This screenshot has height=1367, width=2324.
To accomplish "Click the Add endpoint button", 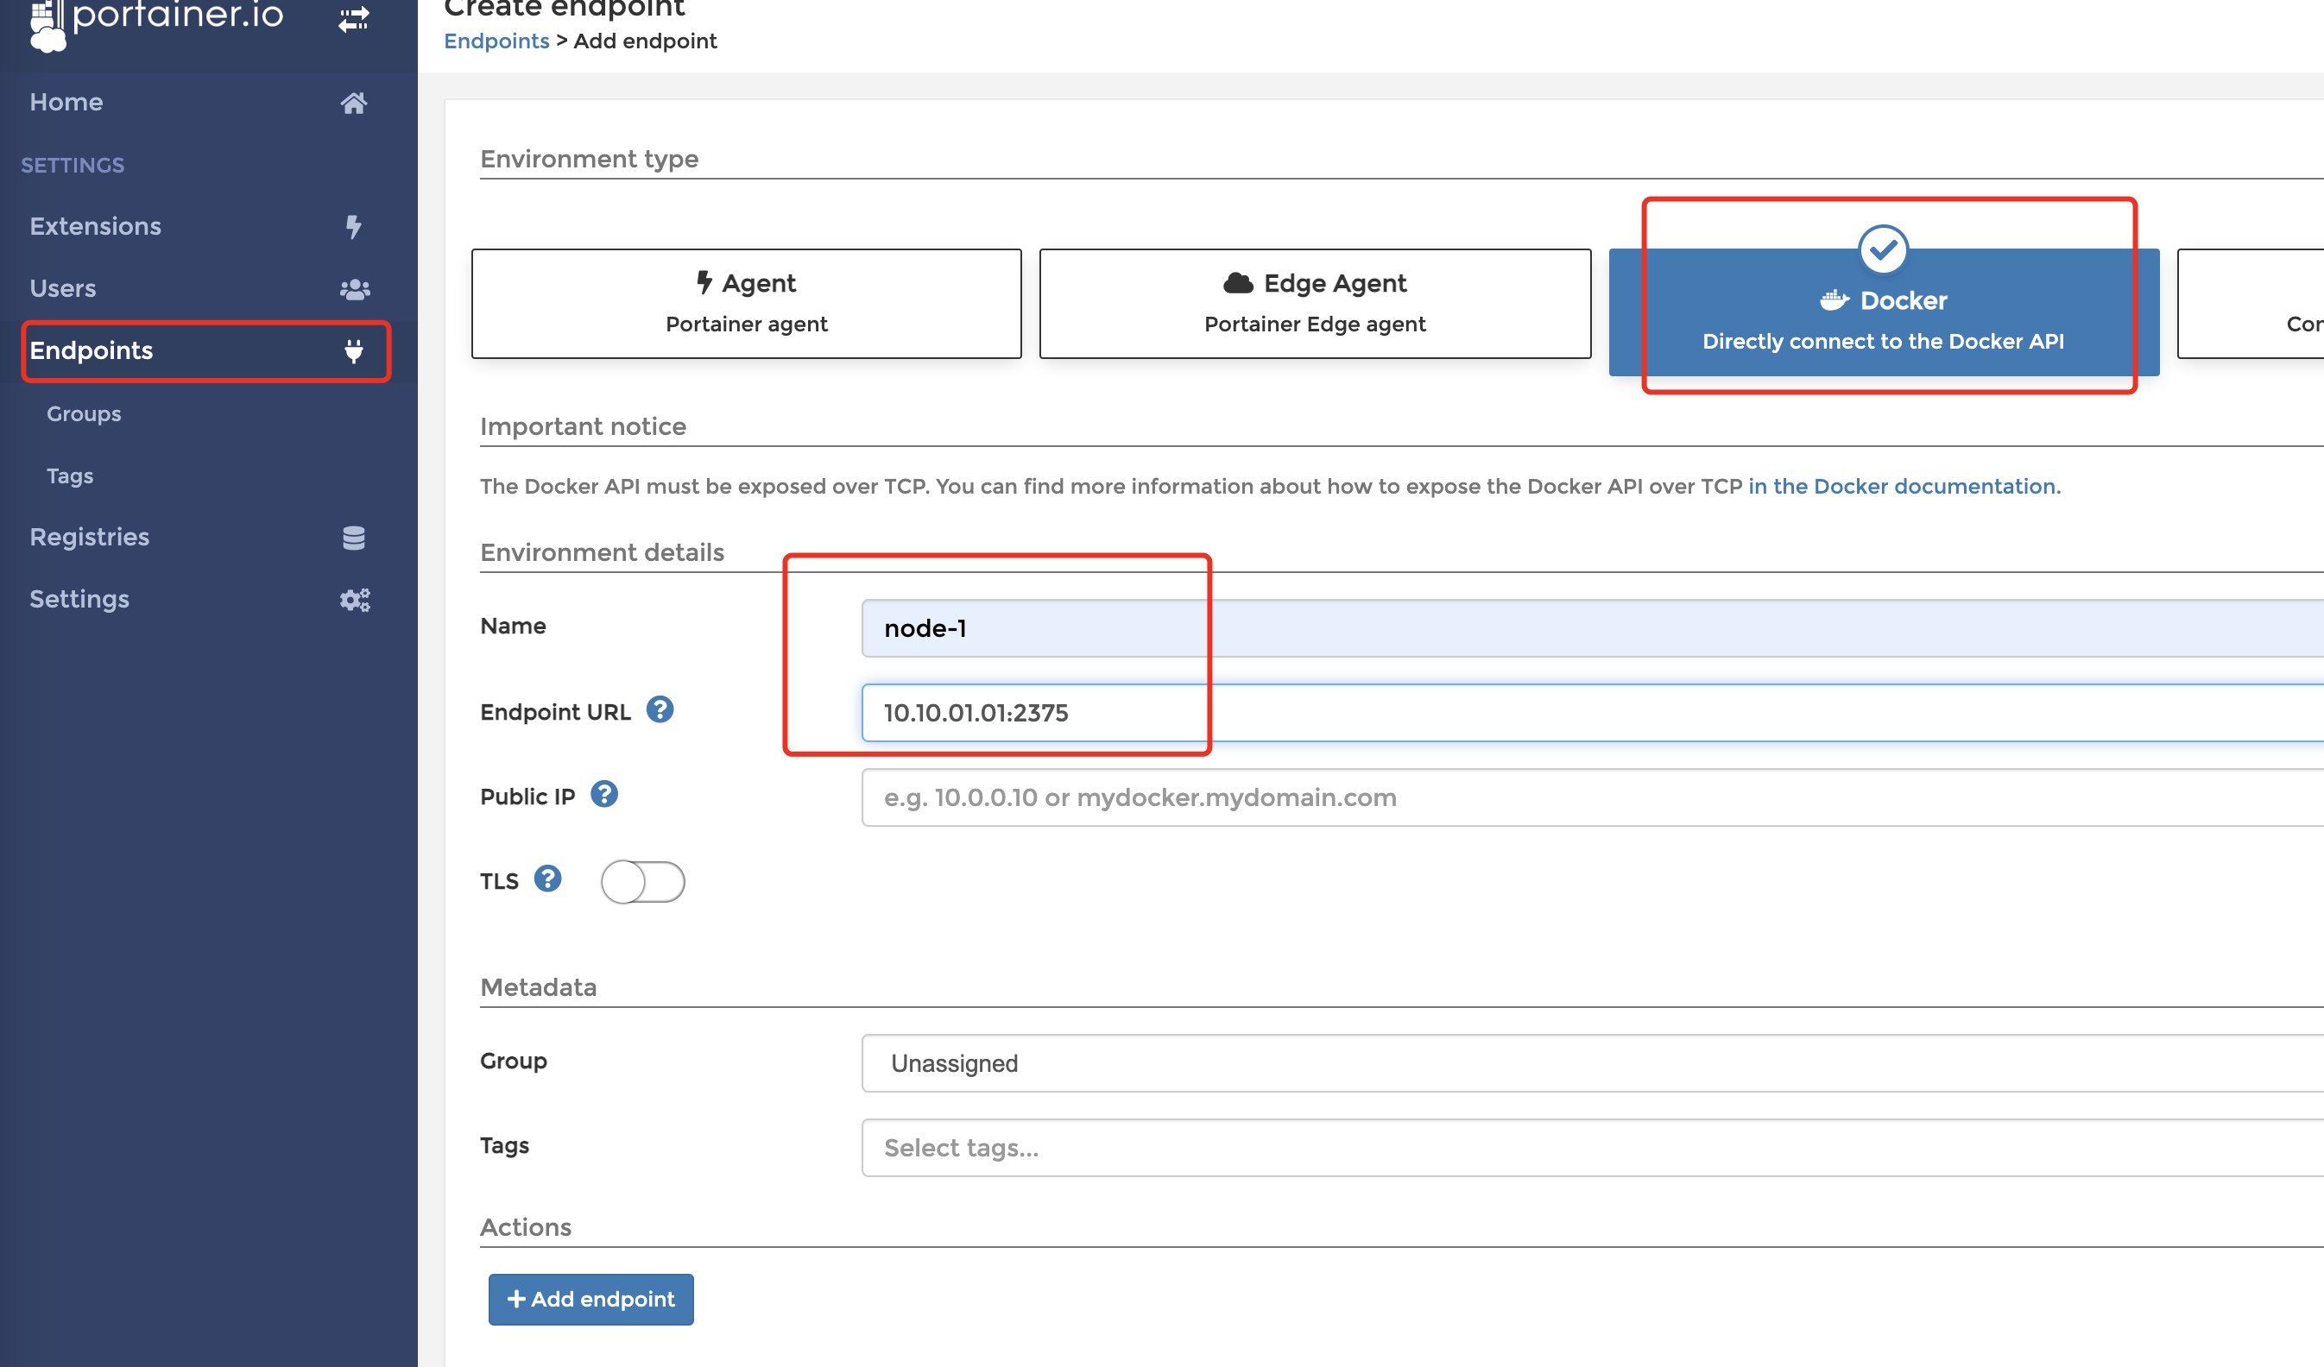I will point(590,1299).
